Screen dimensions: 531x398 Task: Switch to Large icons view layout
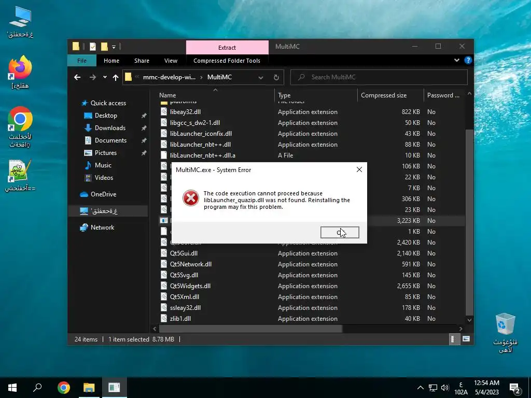click(x=466, y=339)
